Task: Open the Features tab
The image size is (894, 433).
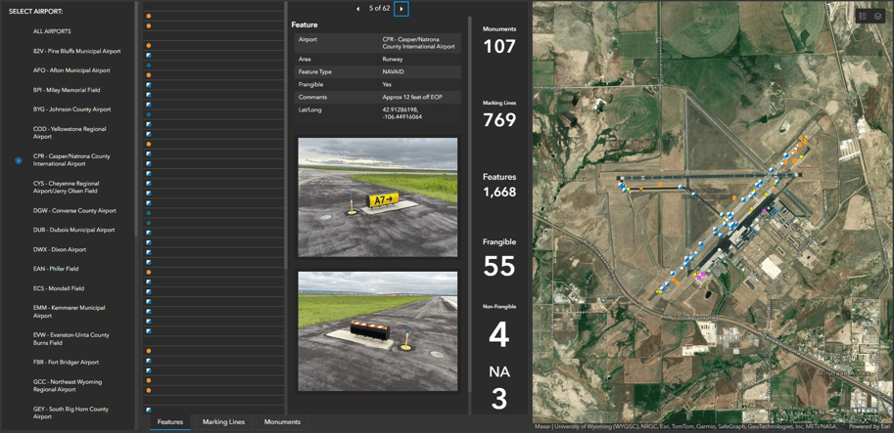Action: click(x=170, y=422)
